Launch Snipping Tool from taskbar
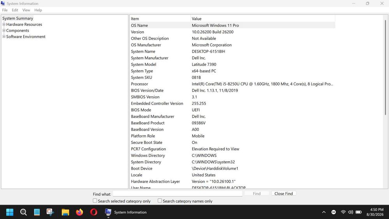This screenshot has height=219, width=389. click(x=50, y=212)
